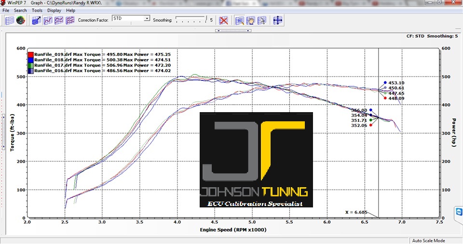The height and width of the screenshot is (244, 463).
Task: Click the Johnson Tuning logo image
Action: pos(256,160)
